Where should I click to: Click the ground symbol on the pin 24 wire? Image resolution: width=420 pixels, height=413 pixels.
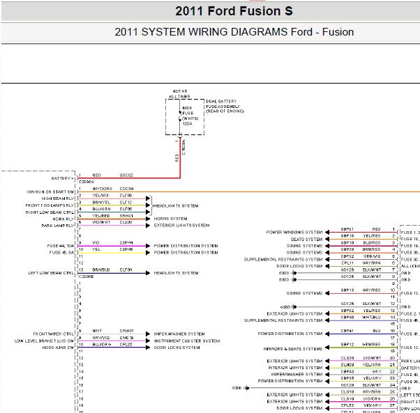pyautogui.click(x=247, y=388)
